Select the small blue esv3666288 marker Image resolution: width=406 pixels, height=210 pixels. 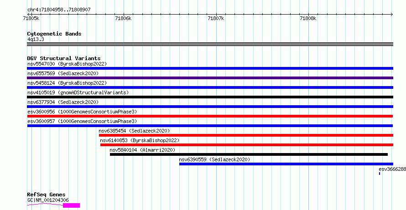(380, 174)
